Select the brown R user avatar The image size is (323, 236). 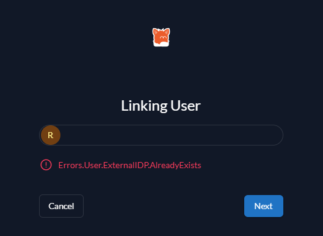coord(51,135)
